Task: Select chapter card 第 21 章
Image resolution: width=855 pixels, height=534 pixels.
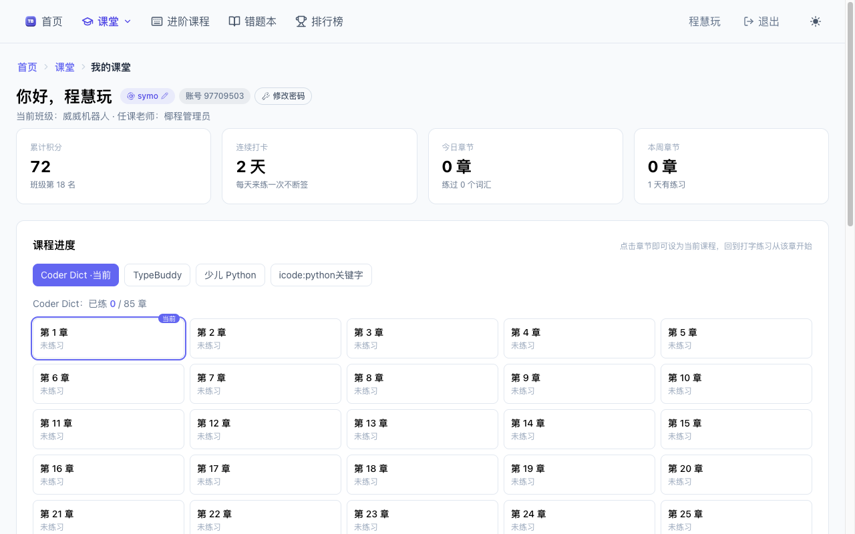Action: tap(108, 517)
